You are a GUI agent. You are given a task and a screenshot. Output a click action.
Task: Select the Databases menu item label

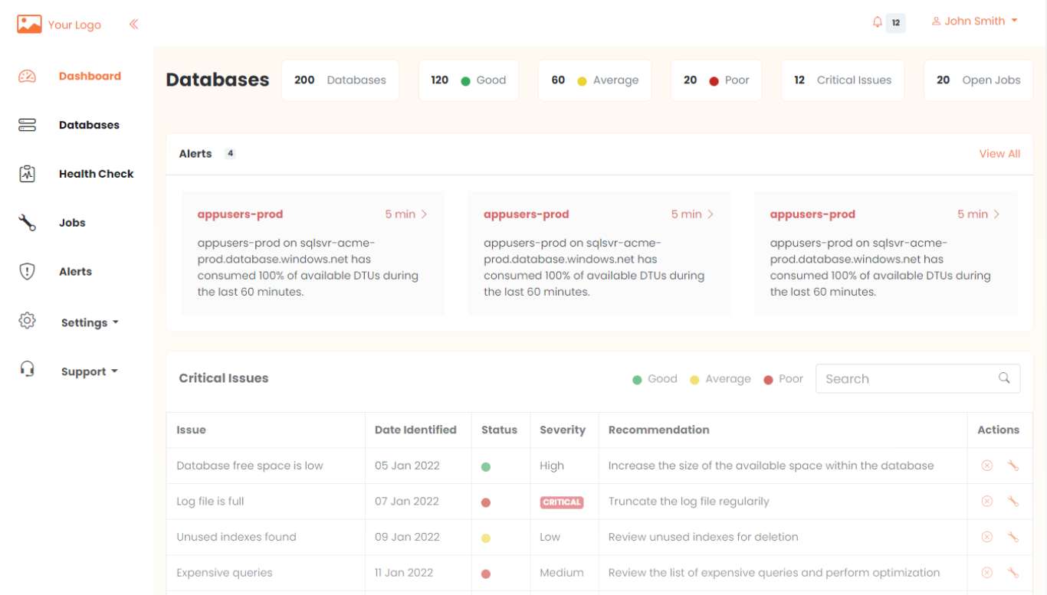(89, 125)
